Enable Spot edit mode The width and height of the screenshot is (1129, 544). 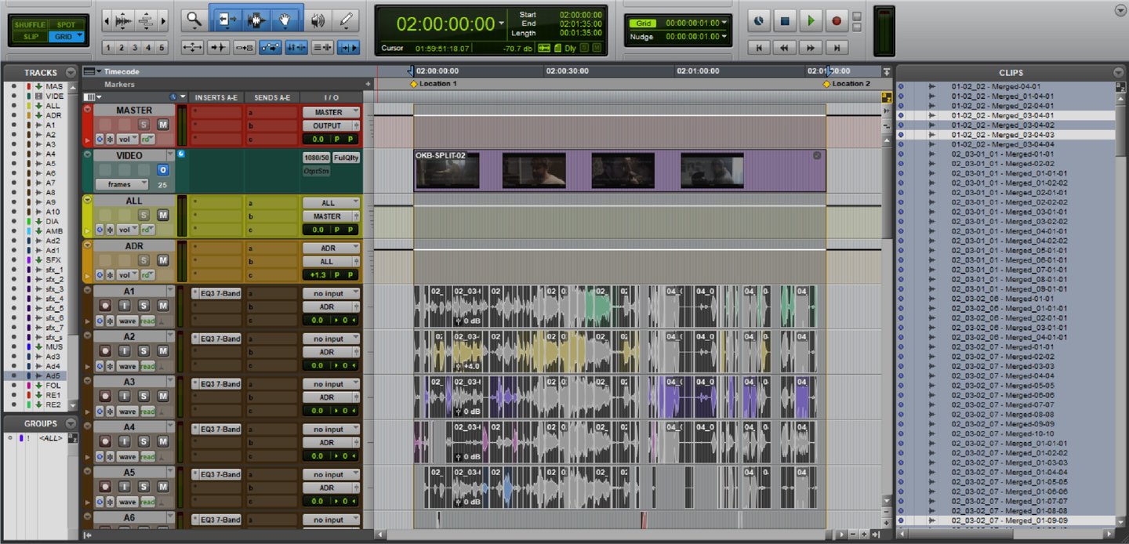pyautogui.click(x=66, y=25)
